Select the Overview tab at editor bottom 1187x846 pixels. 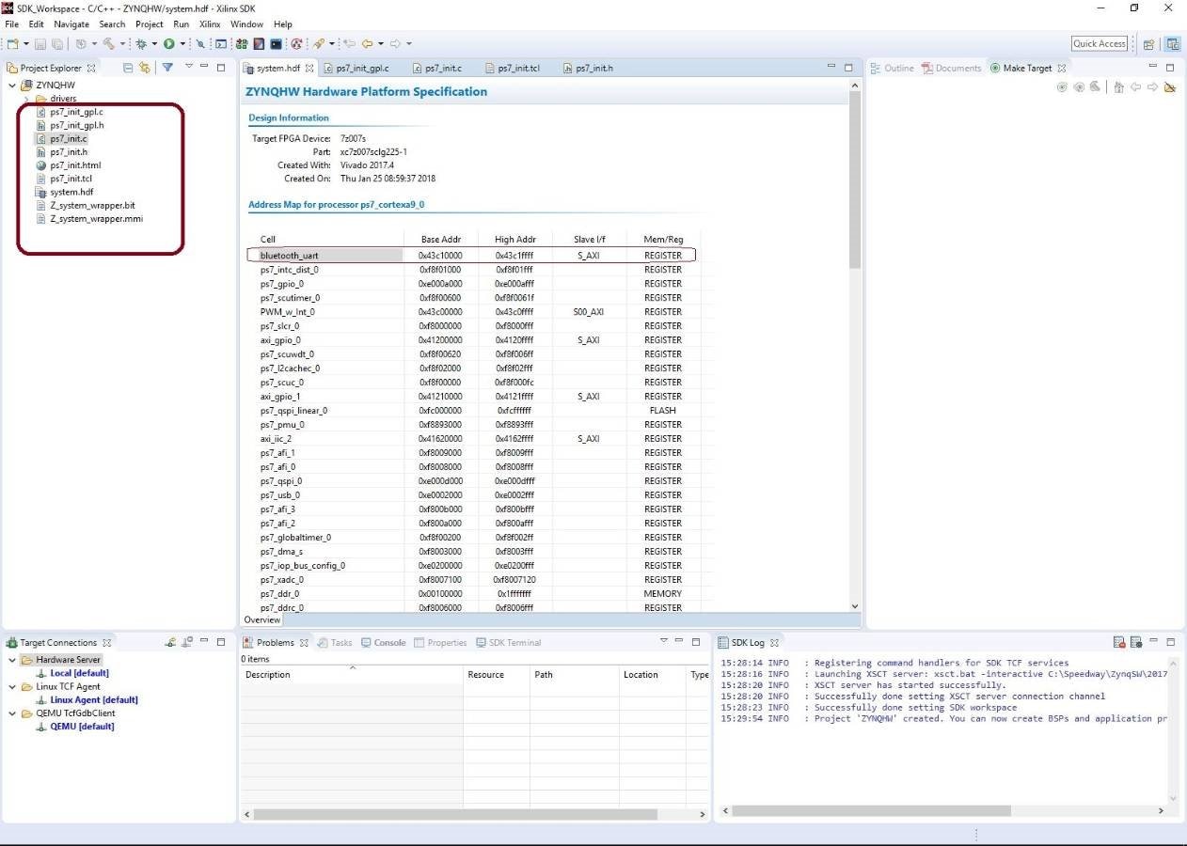[x=261, y=619]
